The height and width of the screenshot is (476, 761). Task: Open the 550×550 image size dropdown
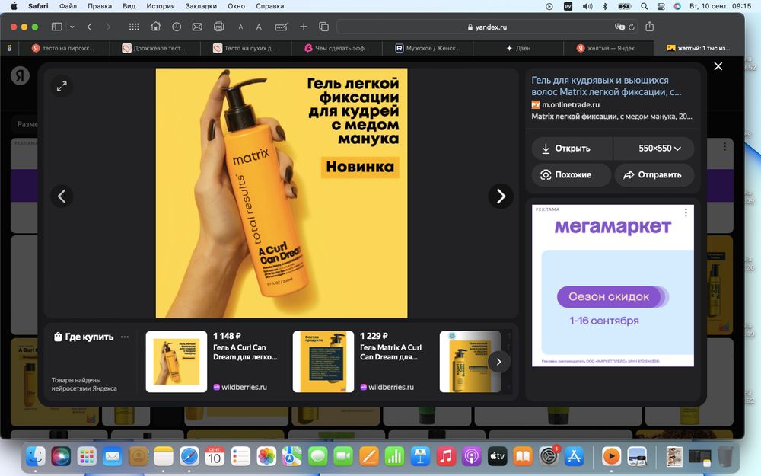click(x=653, y=148)
